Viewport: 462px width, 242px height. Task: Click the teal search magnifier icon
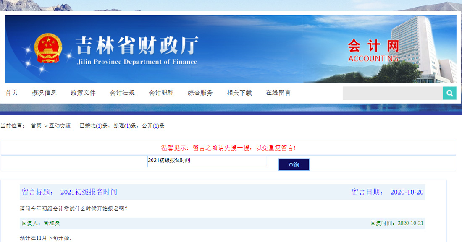click(450, 93)
